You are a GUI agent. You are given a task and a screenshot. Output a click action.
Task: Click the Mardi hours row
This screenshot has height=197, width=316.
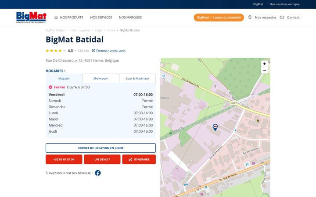(x=101, y=119)
